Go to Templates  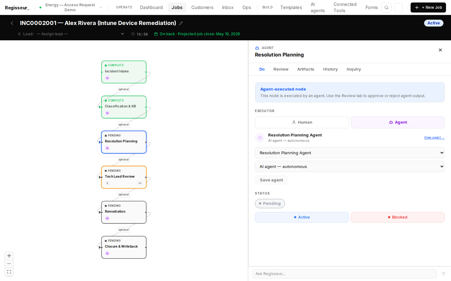pyautogui.click(x=291, y=7)
